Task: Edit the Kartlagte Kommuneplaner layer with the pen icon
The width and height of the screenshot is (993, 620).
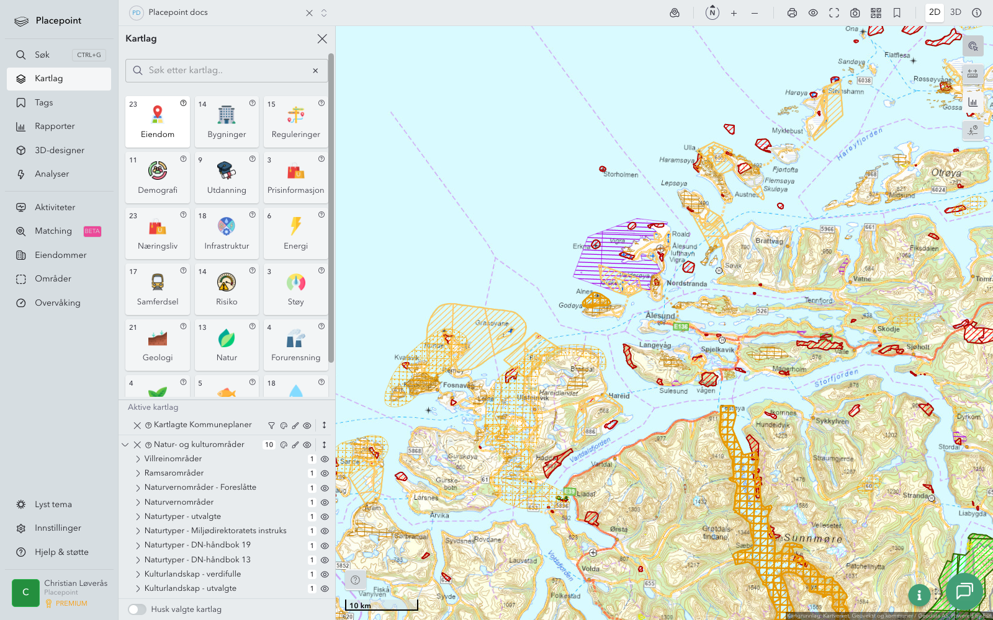Action: [295, 426]
